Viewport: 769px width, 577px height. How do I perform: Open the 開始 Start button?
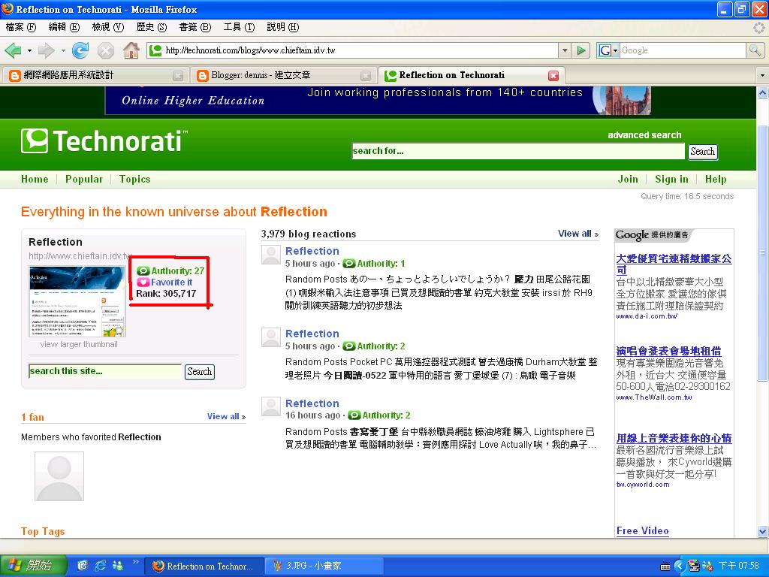32,566
